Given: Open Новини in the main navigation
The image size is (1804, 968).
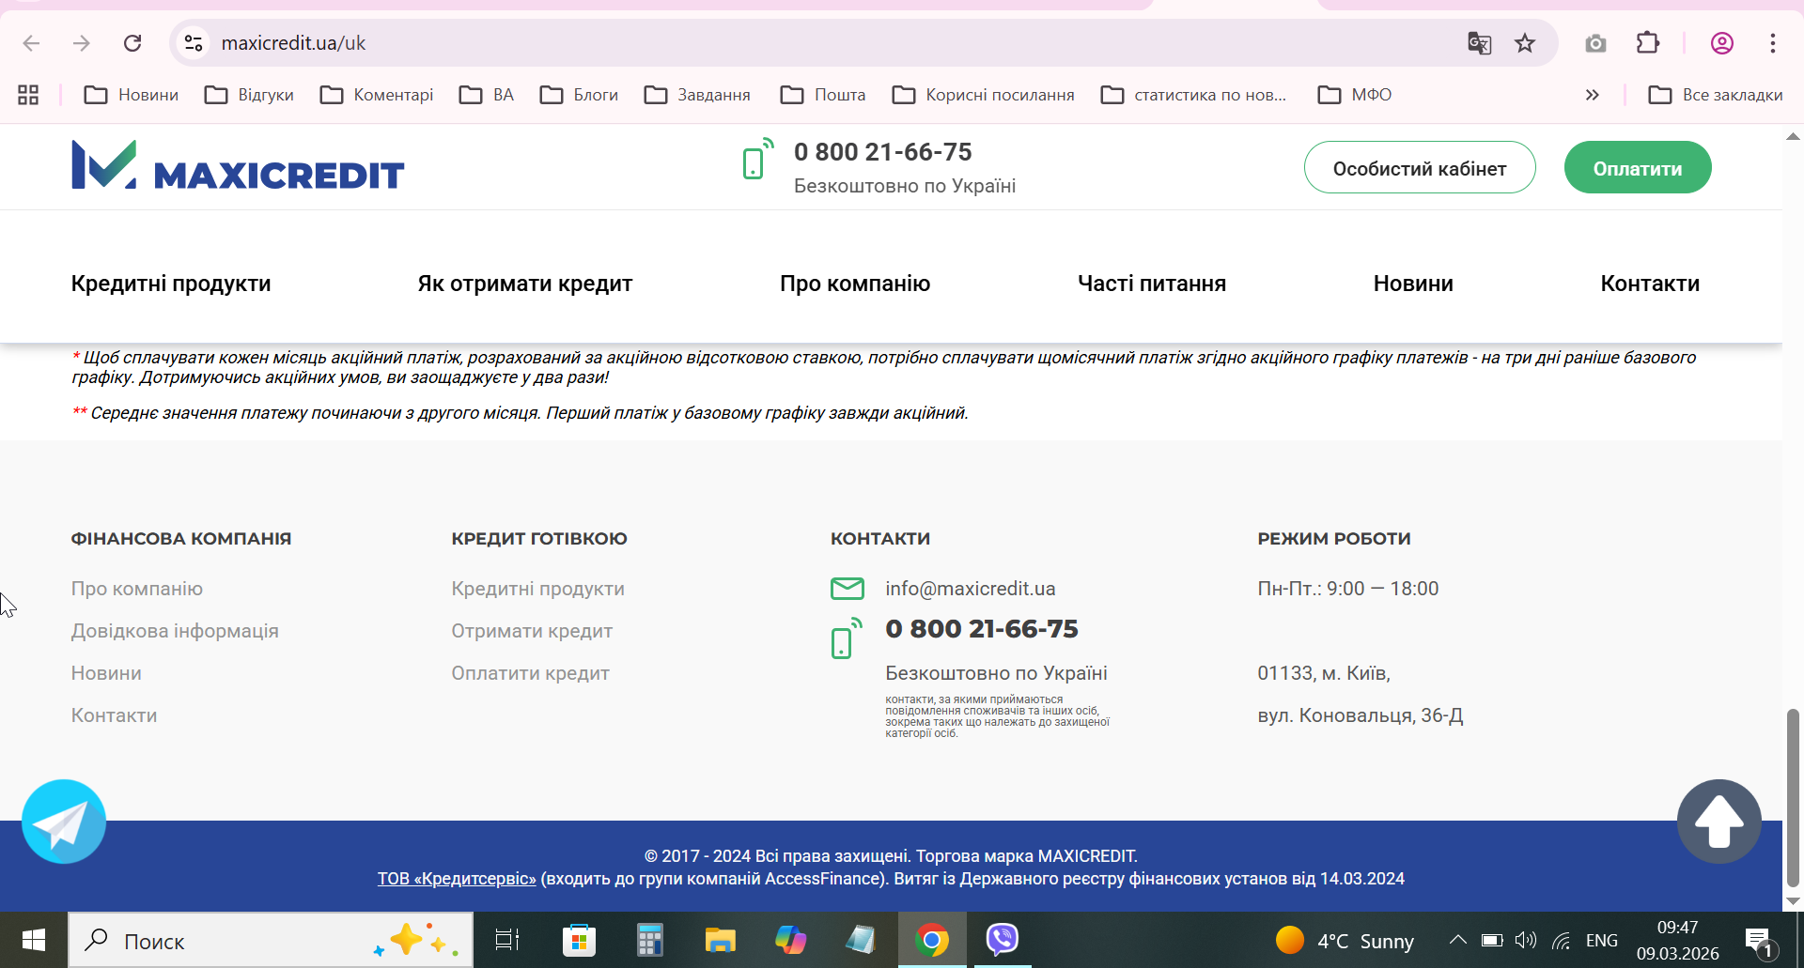Looking at the screenshot, I should 1413,284.
